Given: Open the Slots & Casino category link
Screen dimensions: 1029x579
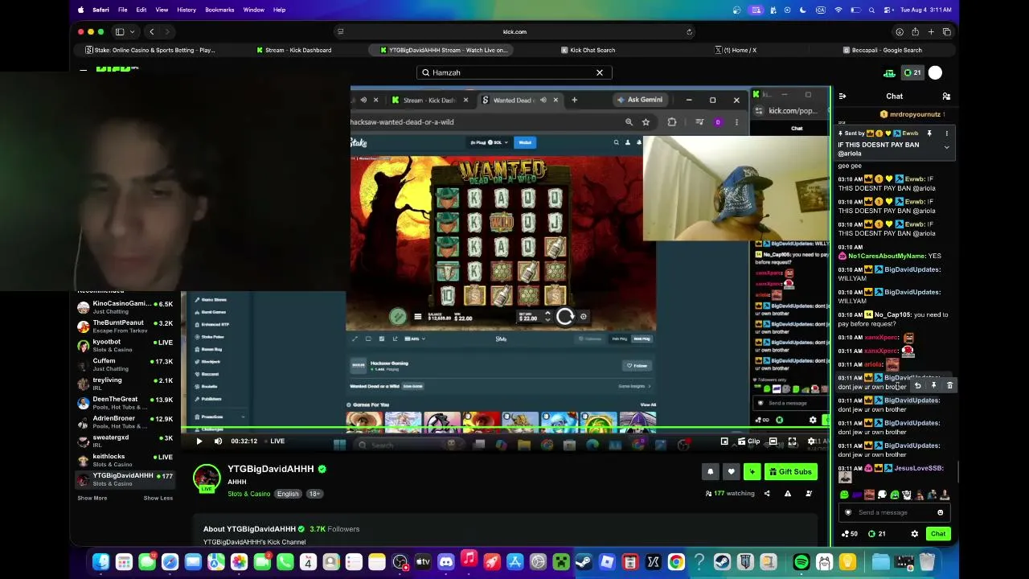Looking at the screenshot, I should [249, 494].
